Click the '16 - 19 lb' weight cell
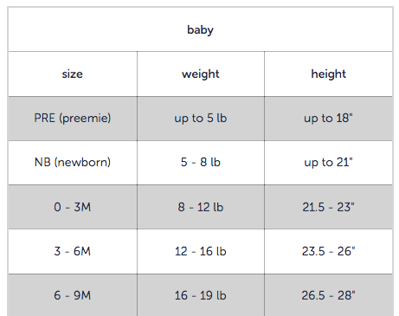The width and height of the screenshot is (399, 316). tap(201, 295)
